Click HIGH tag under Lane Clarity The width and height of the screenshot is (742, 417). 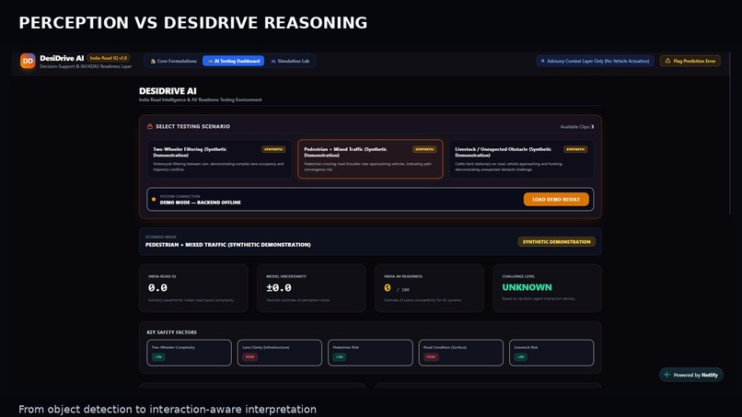249,357
